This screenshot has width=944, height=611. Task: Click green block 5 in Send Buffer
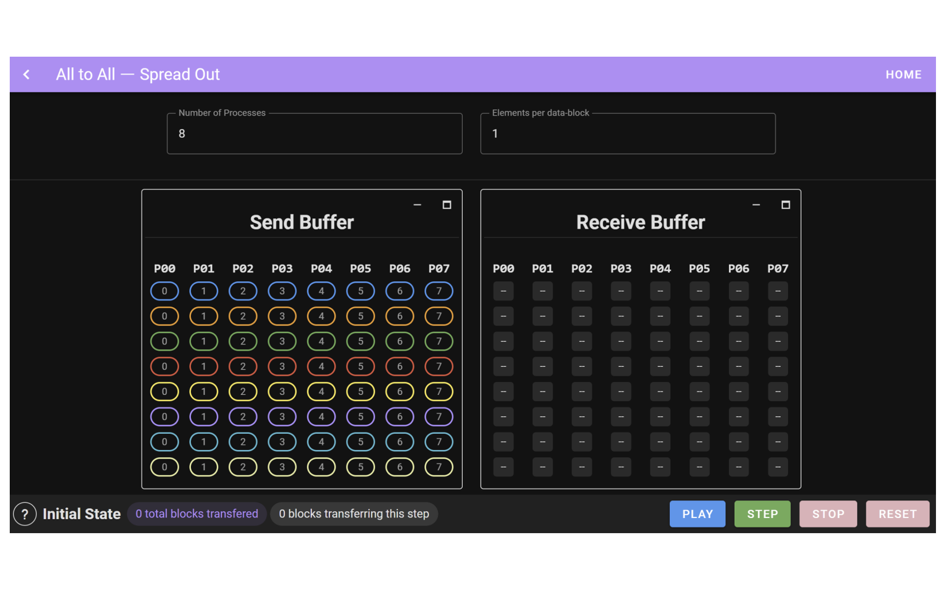[361, 342]
